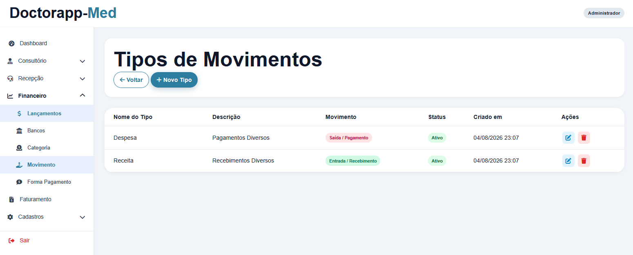Click the Descrição column header
Image resolution: width=633 pixels, height=255 pixels.
coord(226,117)
